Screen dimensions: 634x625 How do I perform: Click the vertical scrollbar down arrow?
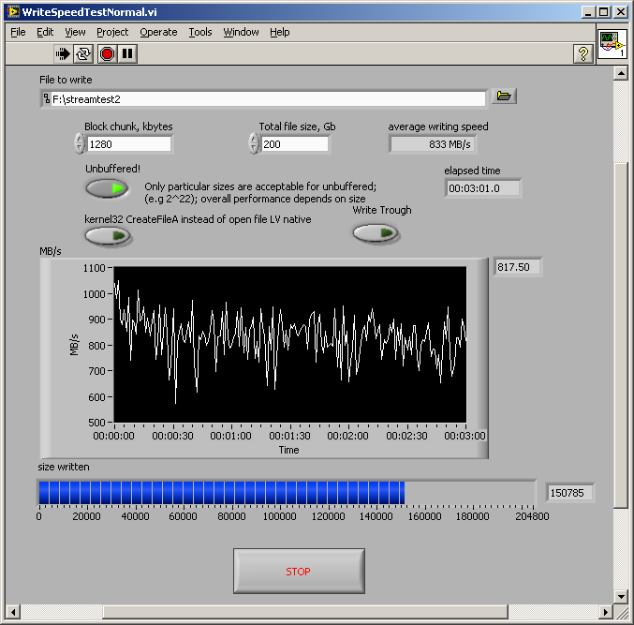619,595
